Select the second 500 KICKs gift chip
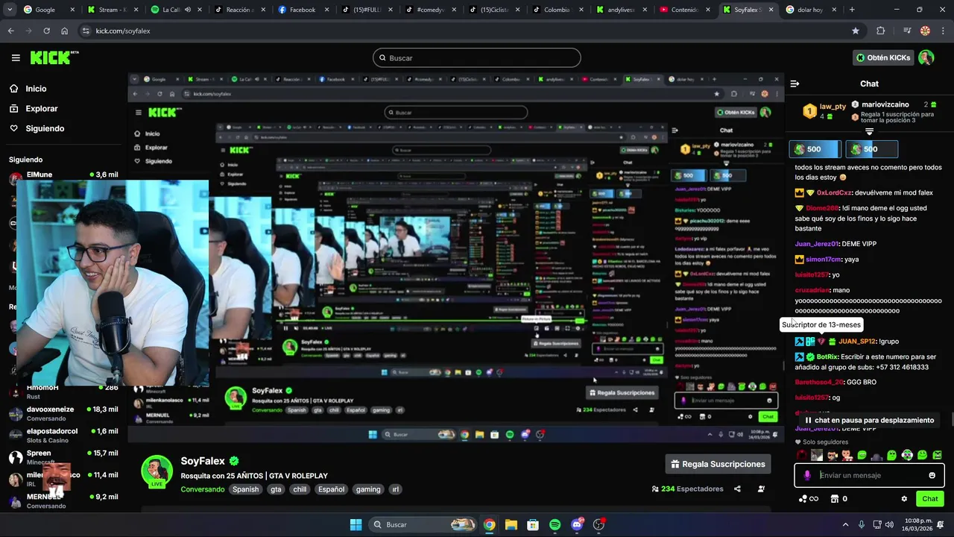This screenshot has height=537, width=954. (871, 149)
